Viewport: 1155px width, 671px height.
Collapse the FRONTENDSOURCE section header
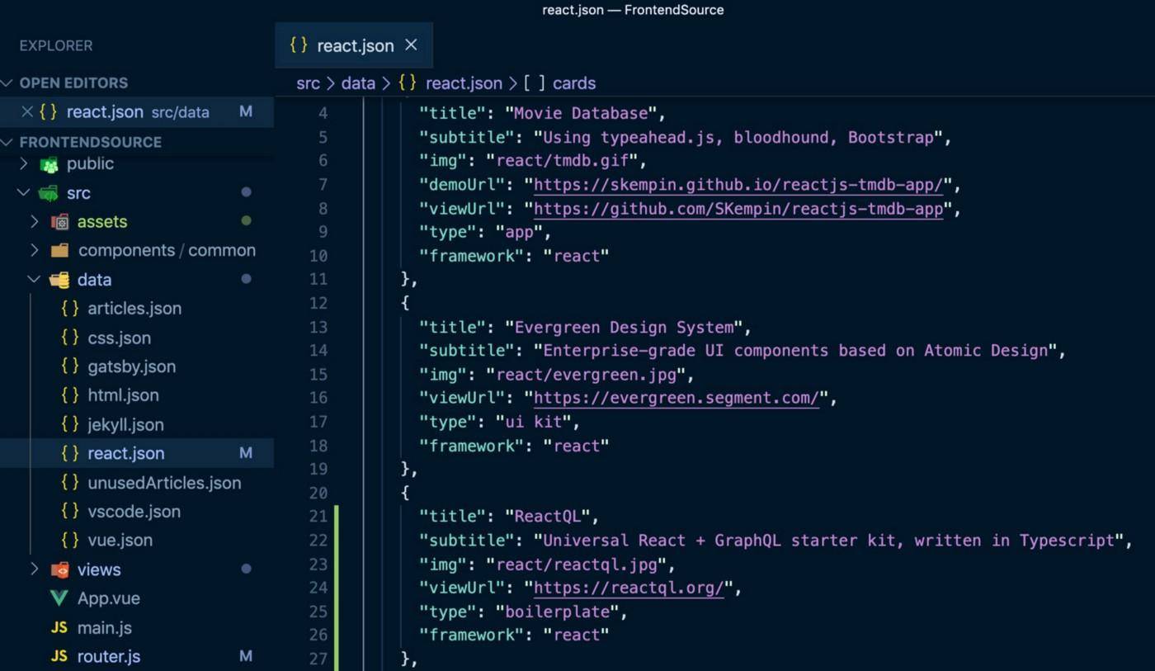pyautogui.click(x=7, y=142)
